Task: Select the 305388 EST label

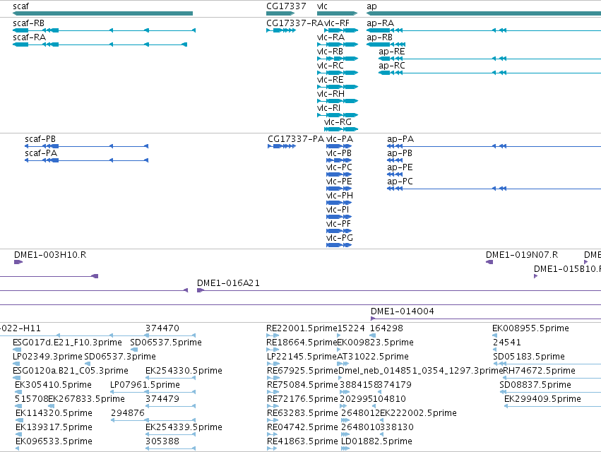Action: click(162, 441)
